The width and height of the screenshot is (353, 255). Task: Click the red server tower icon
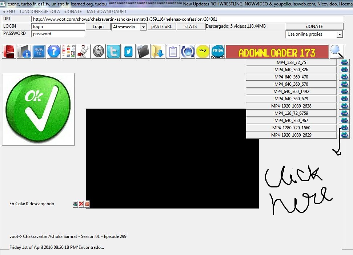[9, 52]
